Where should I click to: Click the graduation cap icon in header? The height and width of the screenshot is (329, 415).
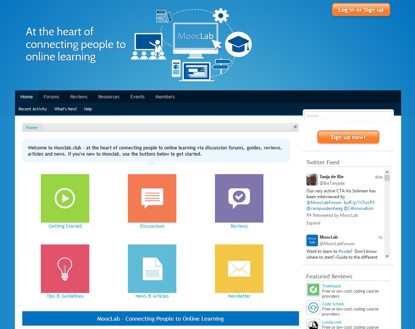point(238,44)
